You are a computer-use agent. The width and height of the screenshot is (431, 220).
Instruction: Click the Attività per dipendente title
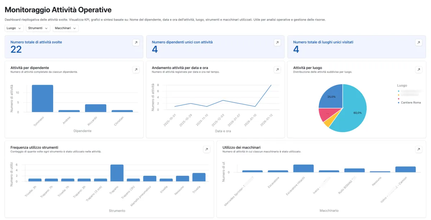pos(30,68)
